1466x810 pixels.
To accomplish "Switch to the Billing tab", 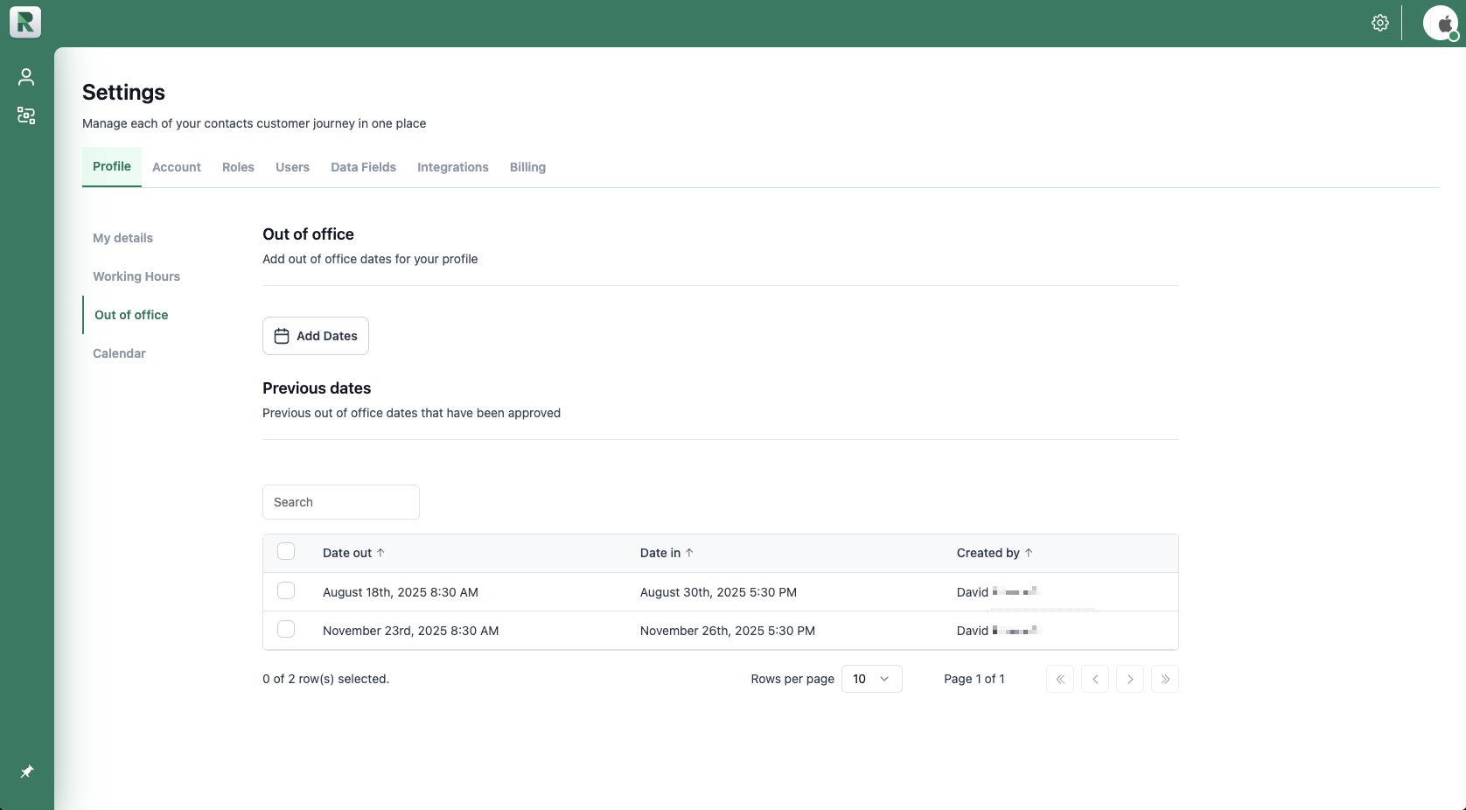I will [x=527, y=167].
